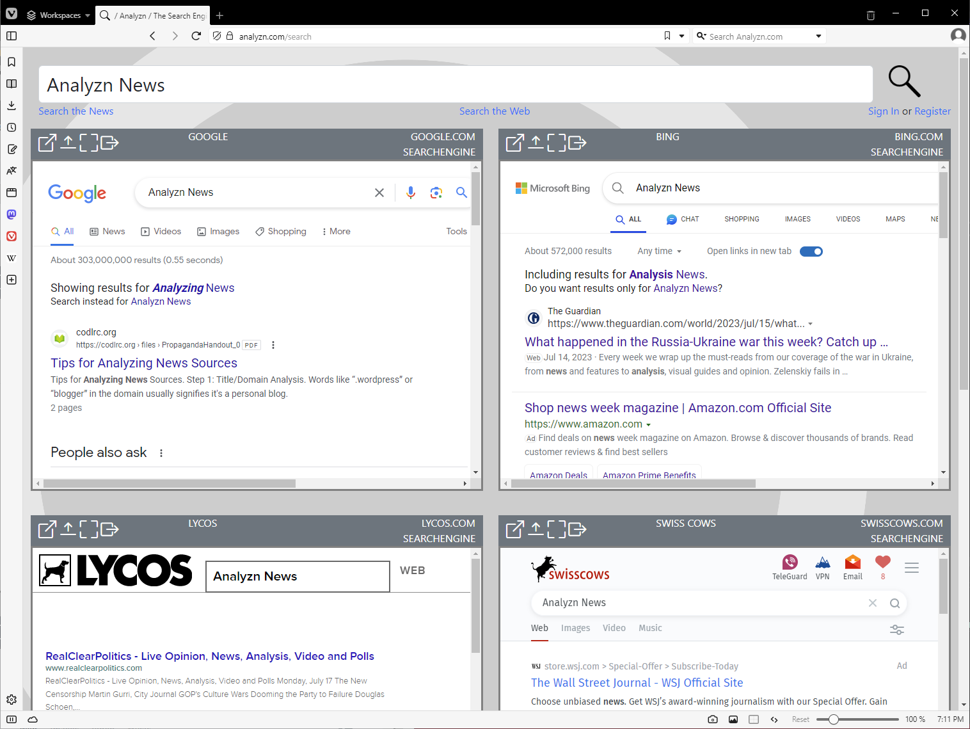Image resolution: width=970 pixels, height=729 pixels.
Task: Open Swisscows filter sliders icon
Action: pyautogui.click(x=897, y=630)
